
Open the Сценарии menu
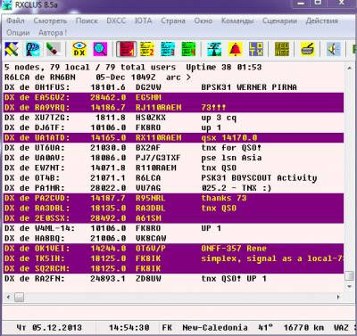click(279, 20)
